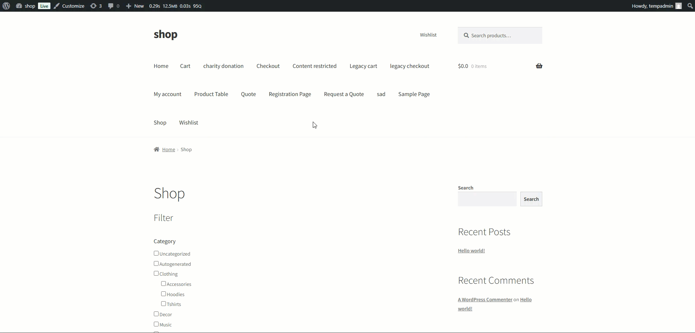Open the Hello world! recent post

coord(471,250)
